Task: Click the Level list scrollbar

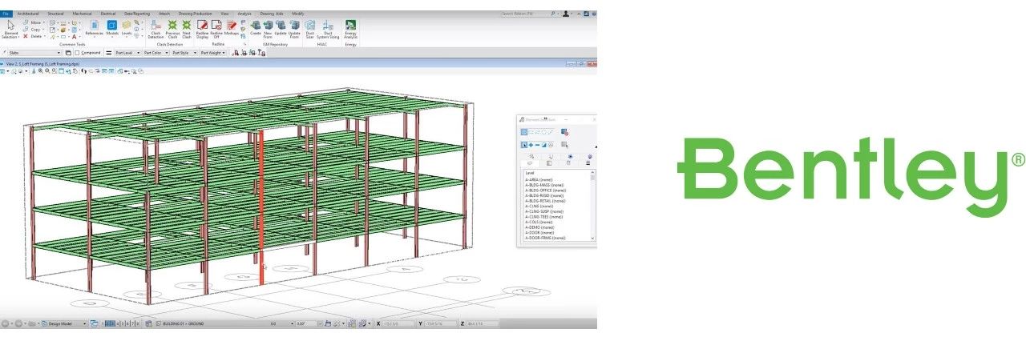Action: point(592,206)
